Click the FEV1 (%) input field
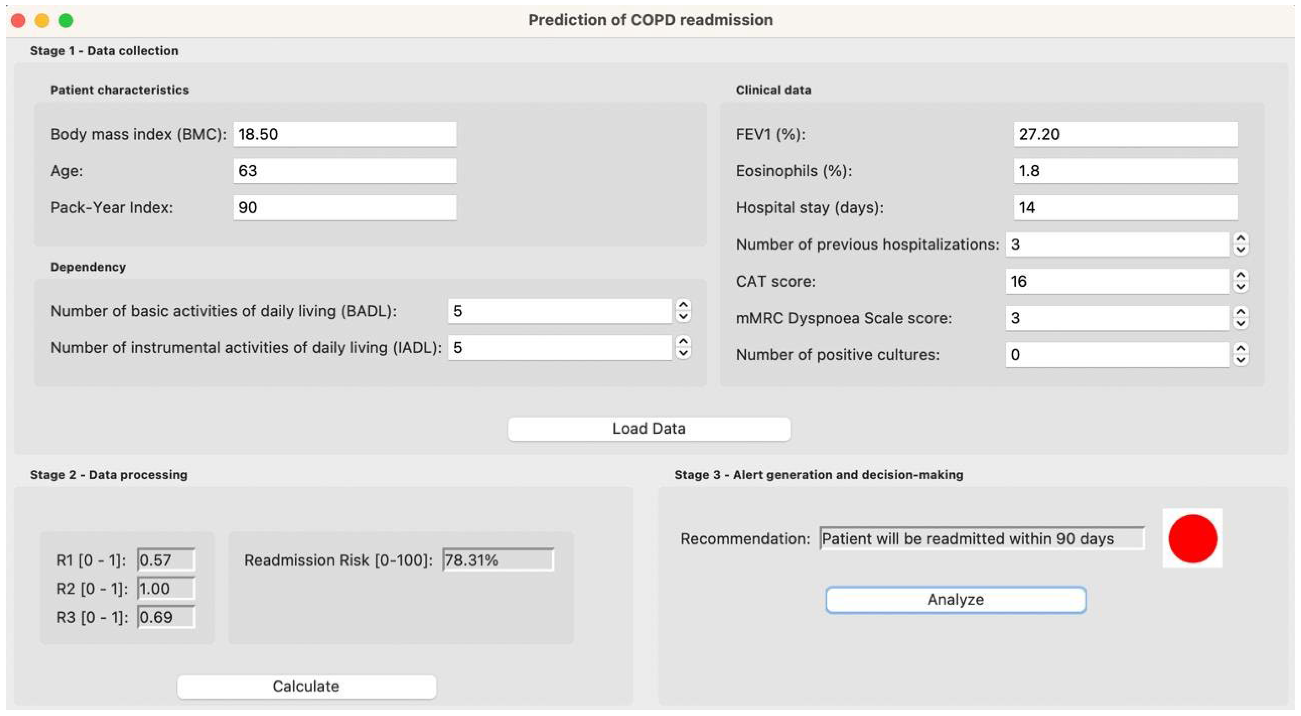1301x716 pixels. pos(1125,134)
